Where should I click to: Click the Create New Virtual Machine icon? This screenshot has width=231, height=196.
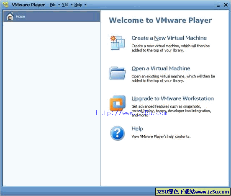(x=118, y=43)
